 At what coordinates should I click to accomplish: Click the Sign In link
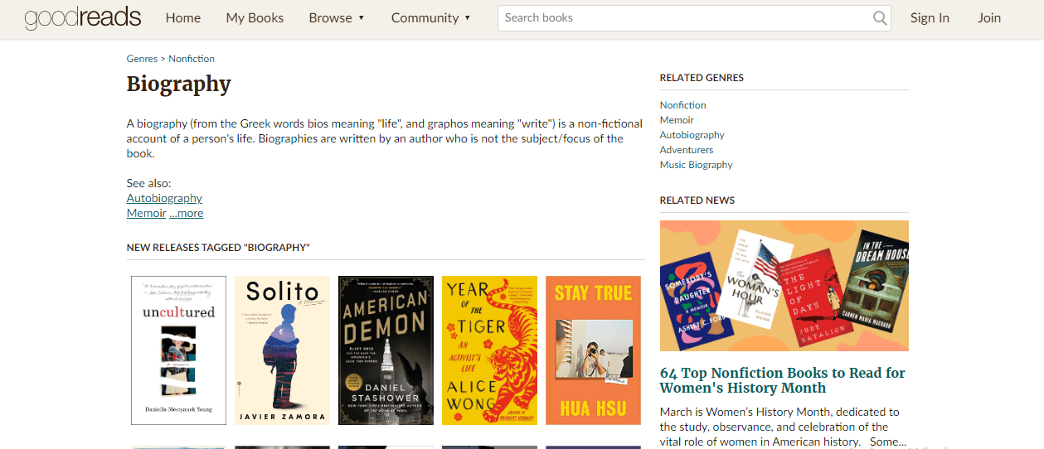[930, 17]
